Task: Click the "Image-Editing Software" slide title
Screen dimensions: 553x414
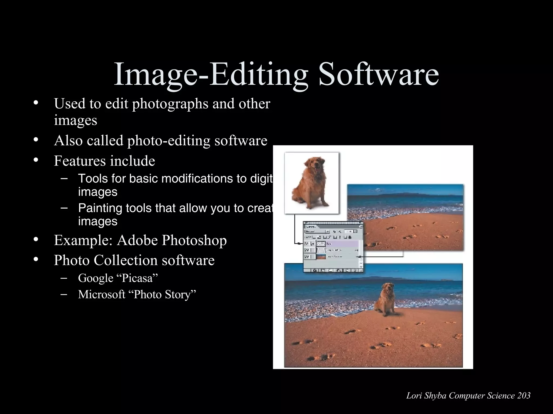Action: coord(276,74)
